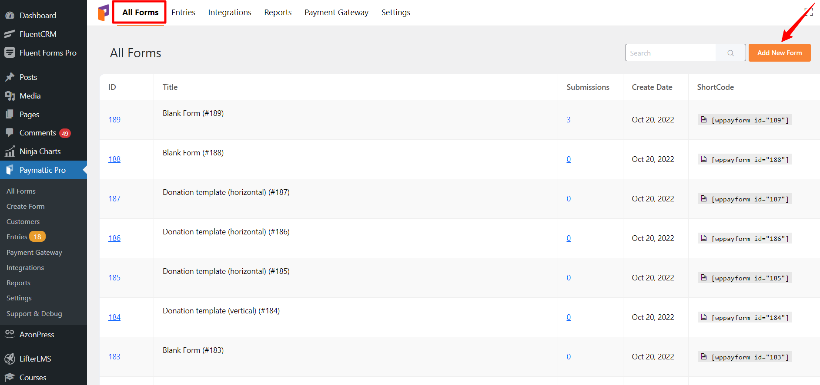Open form ID 185 link
Image resolution: width=820 pixels, height=385 pixels.
[114, 278]
